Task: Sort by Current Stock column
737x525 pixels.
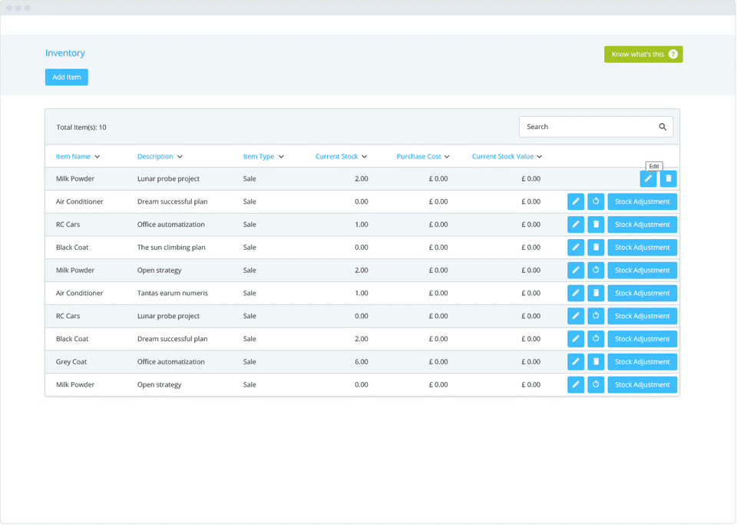Action: point(341,157)
